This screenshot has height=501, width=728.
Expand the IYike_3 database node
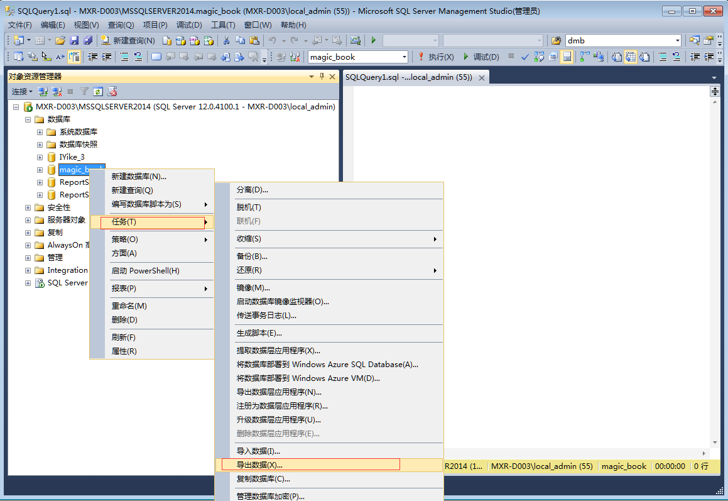(40, 157)
